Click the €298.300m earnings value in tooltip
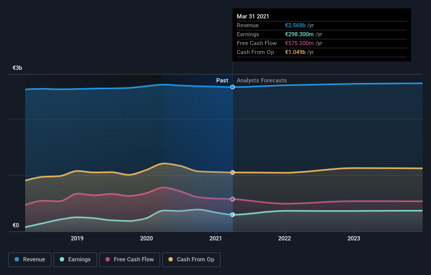 (x=299, y=34)
